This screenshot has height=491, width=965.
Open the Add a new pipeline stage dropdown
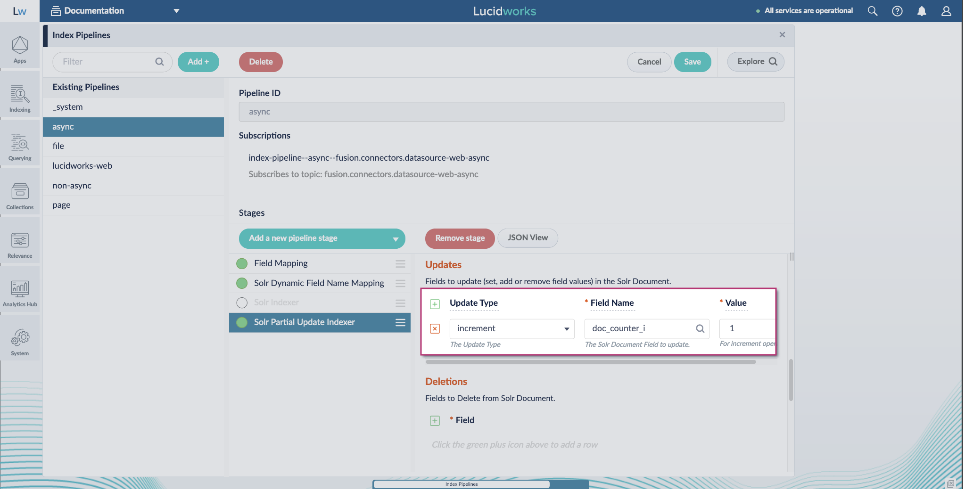(322, 238)
